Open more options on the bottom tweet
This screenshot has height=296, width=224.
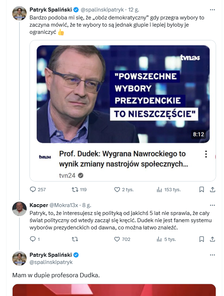click(212, 255)
